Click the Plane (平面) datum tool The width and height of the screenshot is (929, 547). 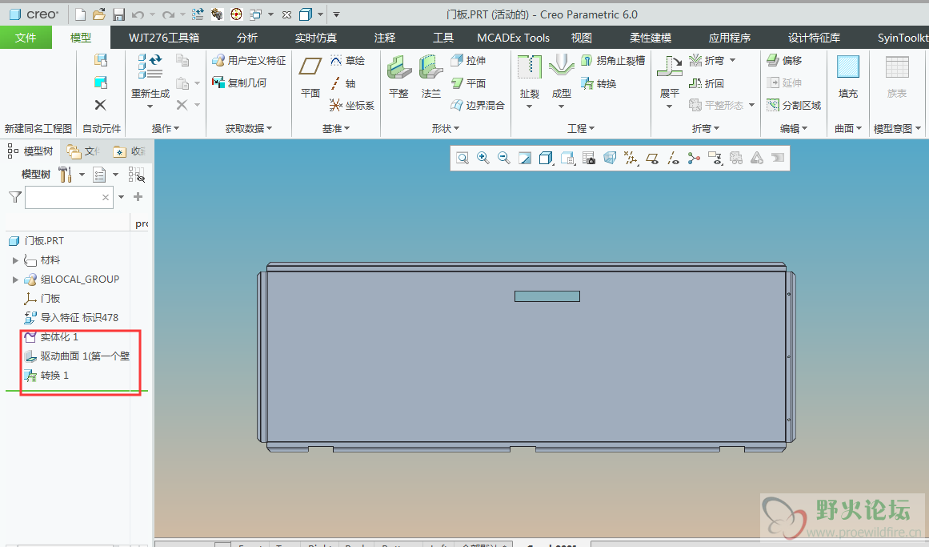point(310,77)
